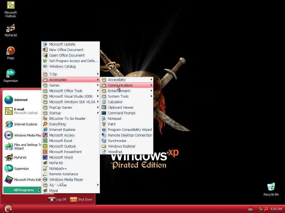Viewport: 285px width, 213px height.
Task: Launch Microsoft Photo Editor from Start menu
Action: (22, 180)
